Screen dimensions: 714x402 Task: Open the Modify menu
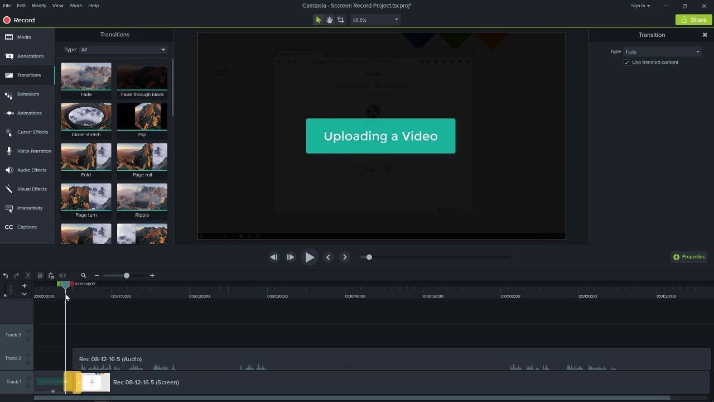click(38, 6)
